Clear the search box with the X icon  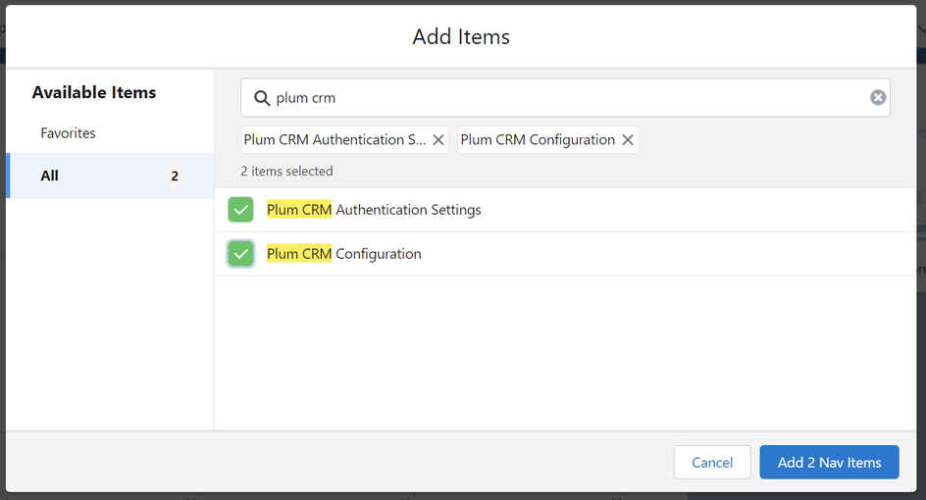878,97
